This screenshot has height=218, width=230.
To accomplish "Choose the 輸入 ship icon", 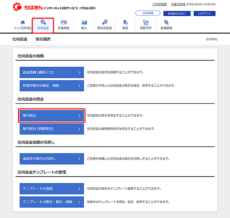I will [x=84, y=22].
